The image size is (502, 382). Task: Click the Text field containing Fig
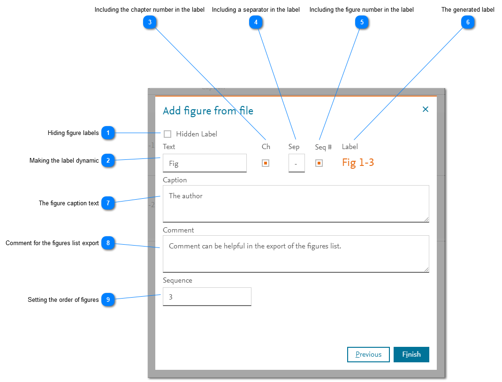[205, 163]
